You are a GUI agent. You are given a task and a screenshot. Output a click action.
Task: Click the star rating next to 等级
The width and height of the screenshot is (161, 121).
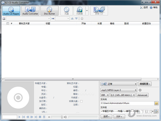pos(87,94)
